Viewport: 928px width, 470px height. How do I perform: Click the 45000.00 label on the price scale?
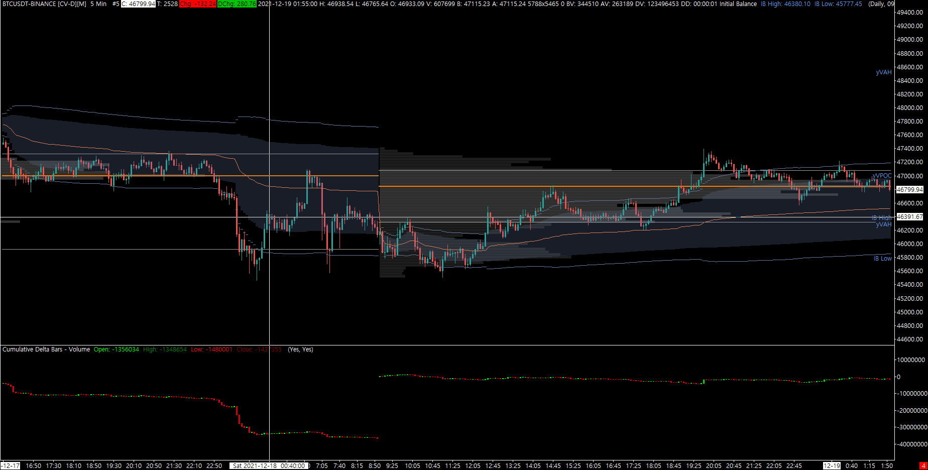tap(910, 312)
